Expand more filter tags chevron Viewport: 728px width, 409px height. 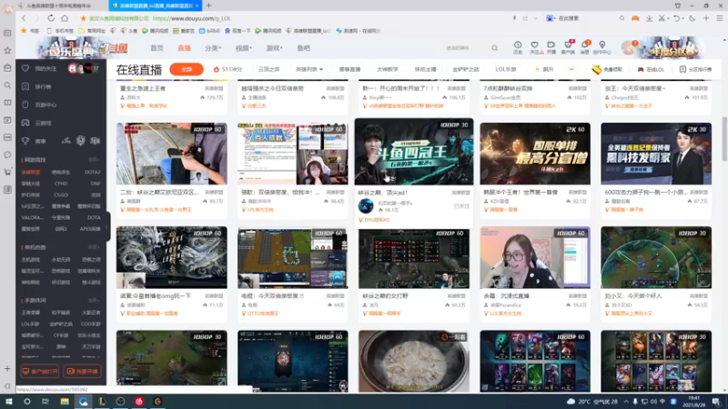[x=571, y=69]
